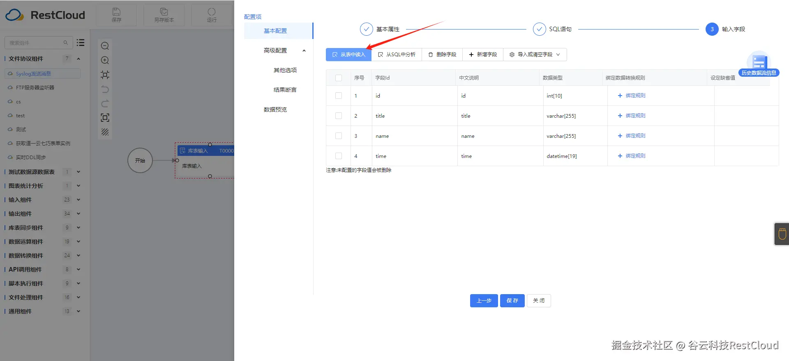Click 绑定规则 link for id row

[x=632, y=96]
